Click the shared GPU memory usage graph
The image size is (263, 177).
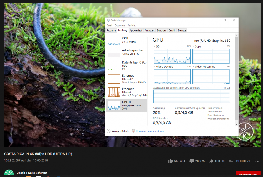[x=191, y=96]
